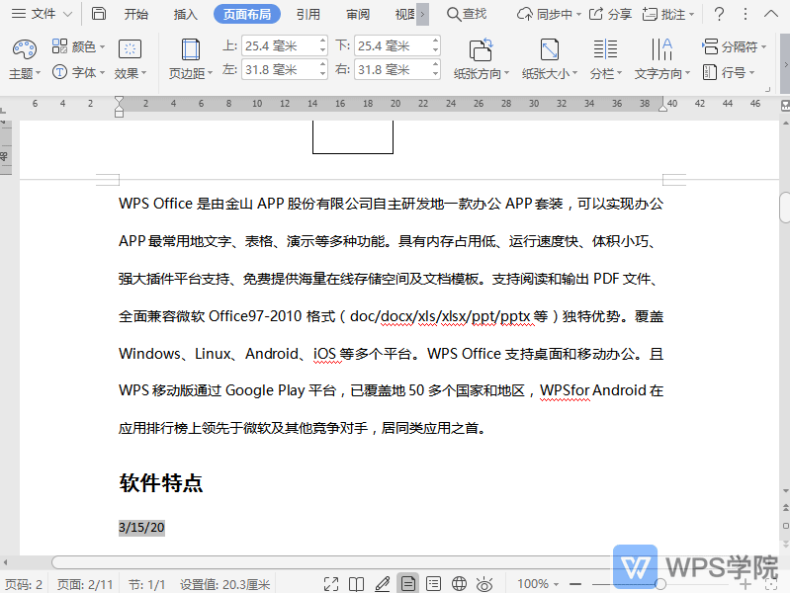Click the empty text box on page

coord(353,136)
